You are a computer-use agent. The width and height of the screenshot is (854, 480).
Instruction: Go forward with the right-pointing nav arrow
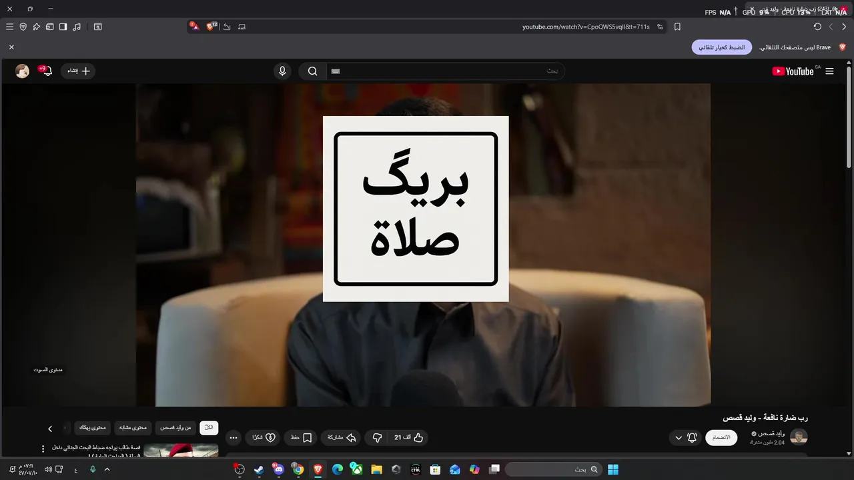click(x=844, y=27)
